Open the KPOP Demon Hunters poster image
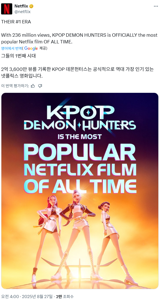Screen dimensions: 160x300 (x=80, y=191)
